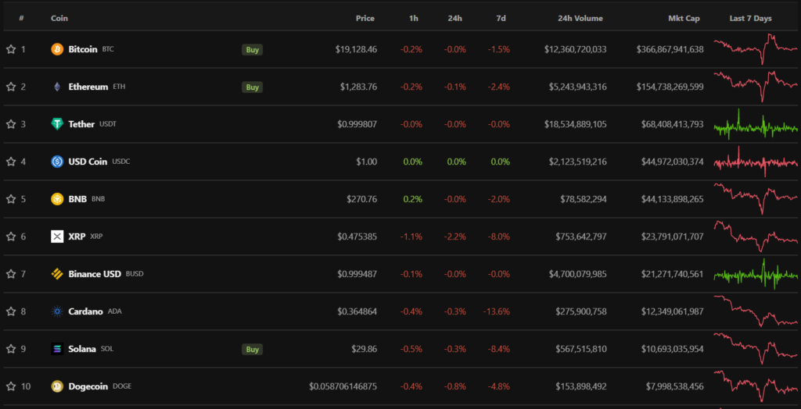The height and width of the screenshot is (409, 801).
Task: Click the Dogecoin logo icon
Action: [x=57, y=386]
